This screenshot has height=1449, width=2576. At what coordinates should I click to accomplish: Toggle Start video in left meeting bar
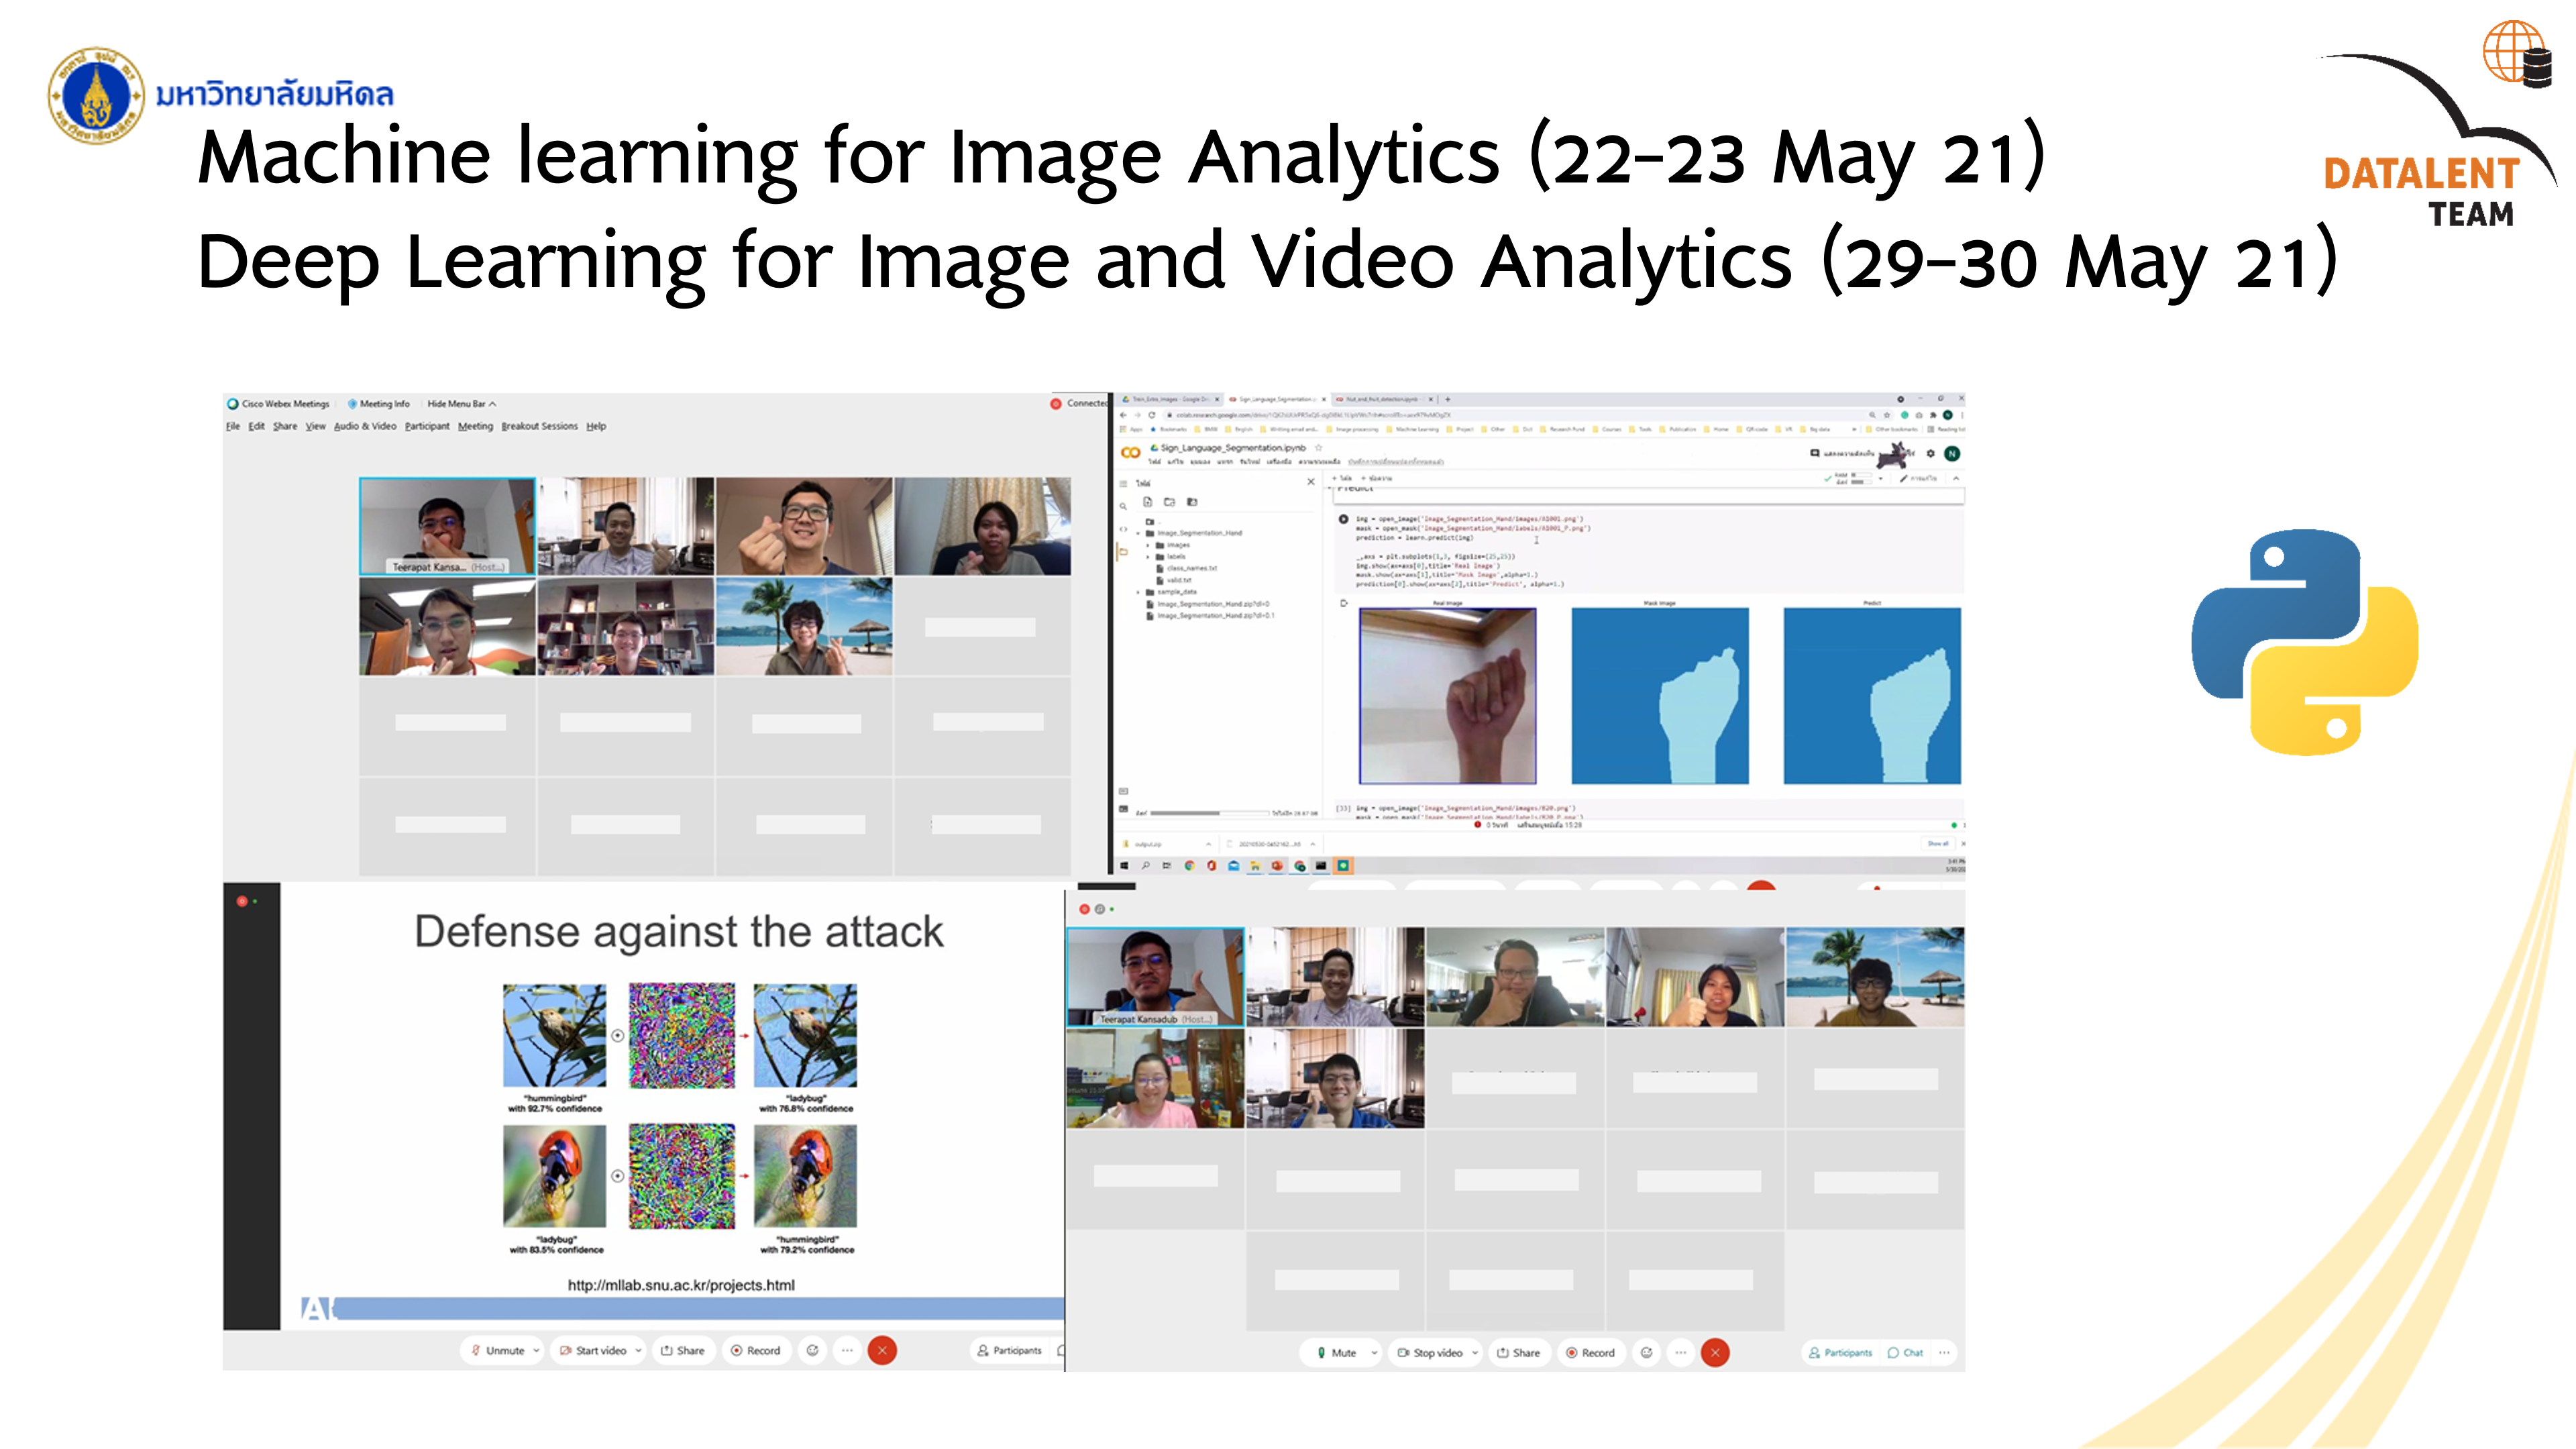pyautogui.click(x=594, y=1350)
